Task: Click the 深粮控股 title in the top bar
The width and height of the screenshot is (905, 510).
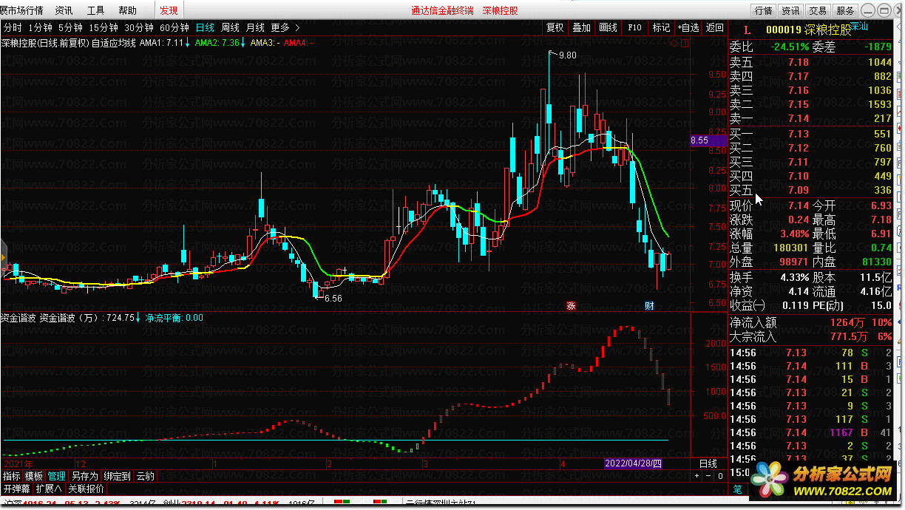Action: (x=501, y=10)
